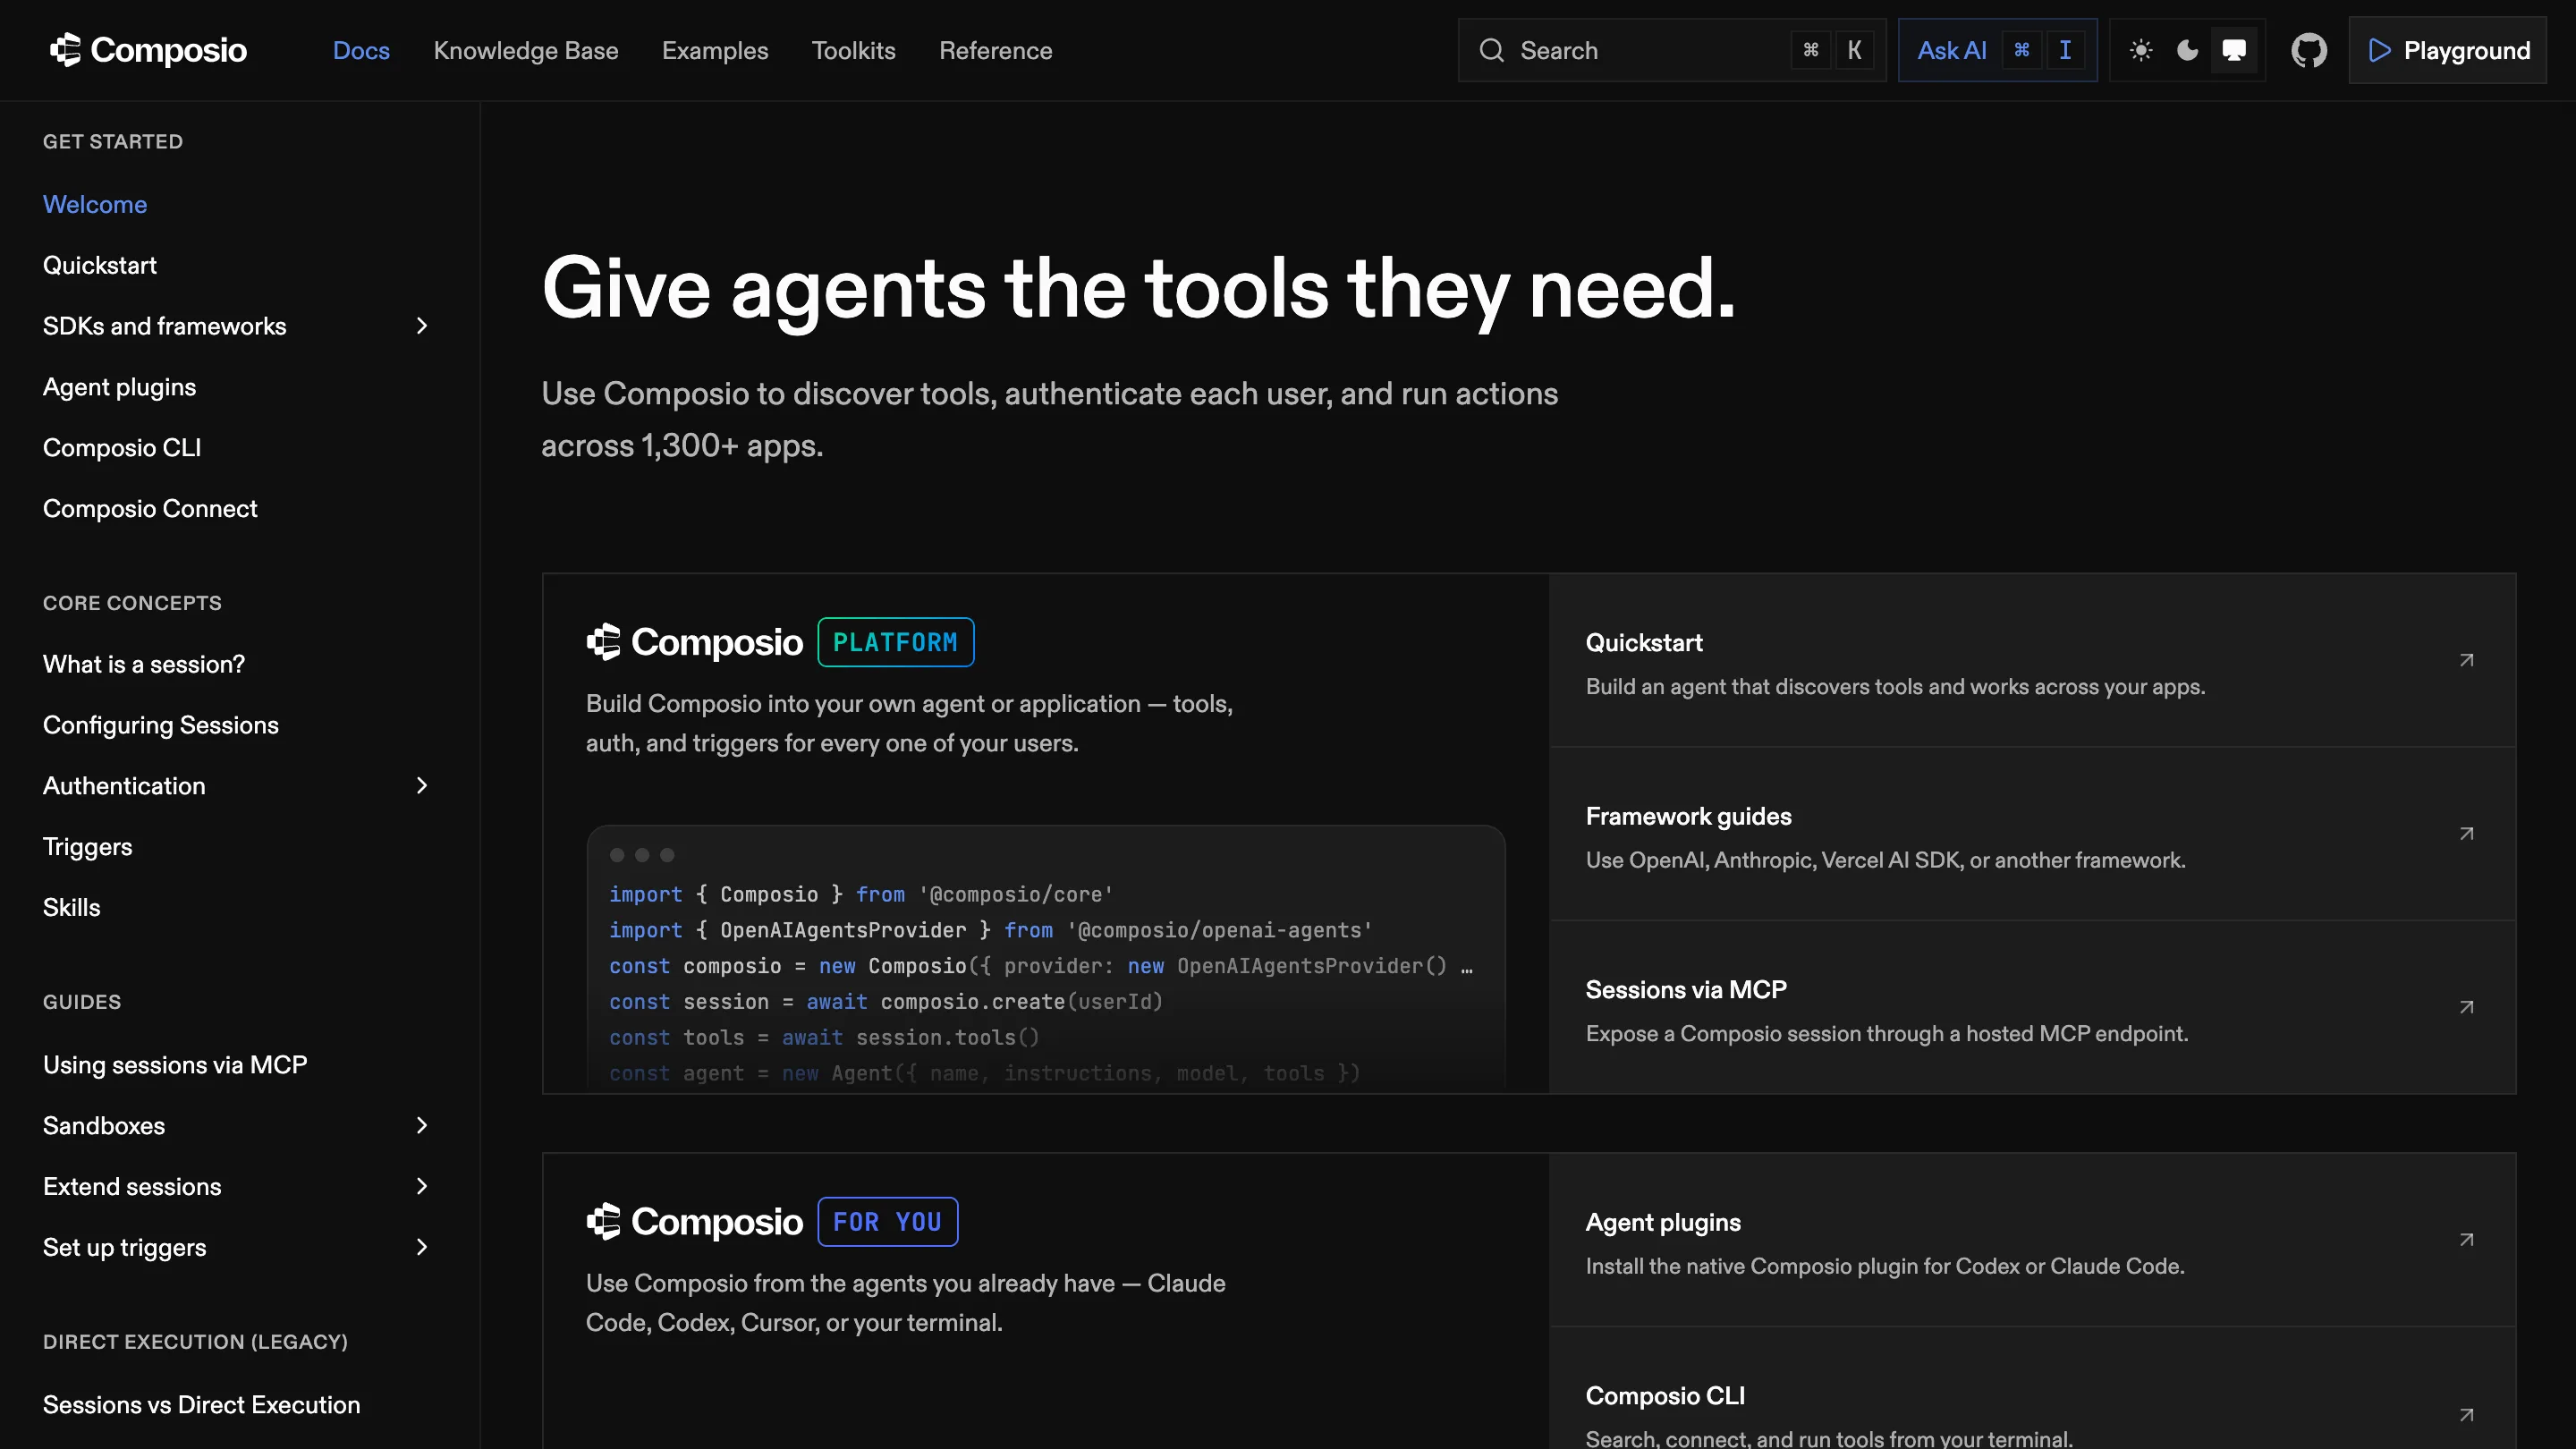2576x1449 pixels.
Task: Open Toolkits tab
Action: click(854, 50)
